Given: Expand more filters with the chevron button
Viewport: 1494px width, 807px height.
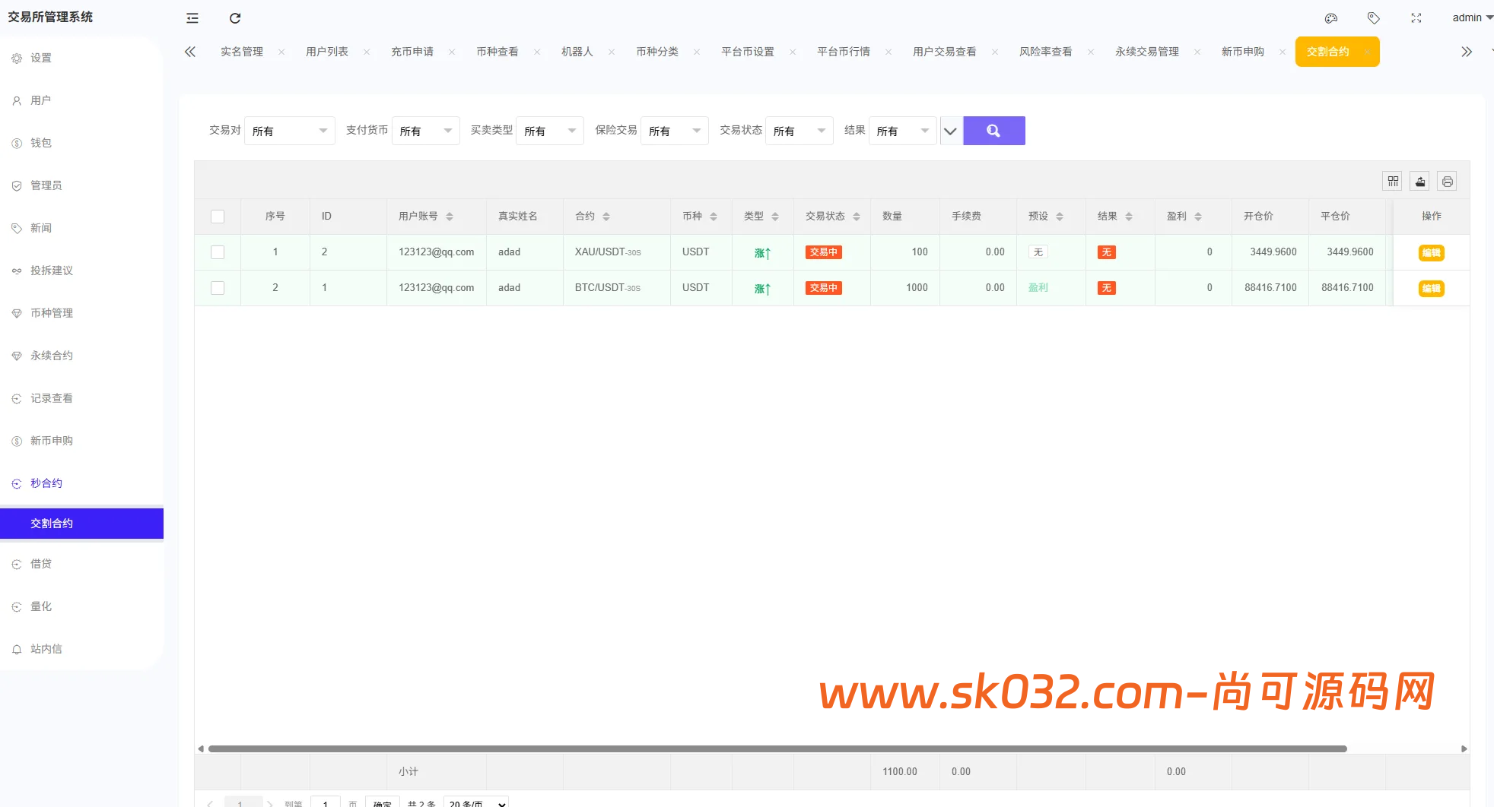Looking at the screenshot, I should (x=950, y=131).
